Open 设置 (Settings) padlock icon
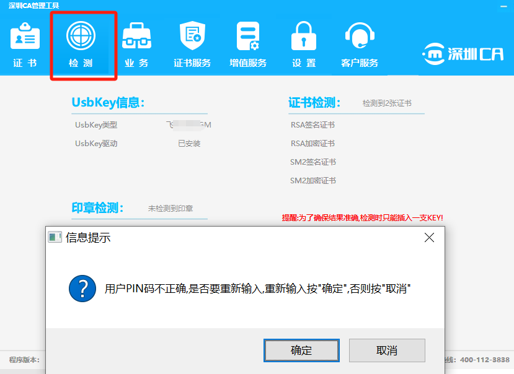 coord(304,36)
